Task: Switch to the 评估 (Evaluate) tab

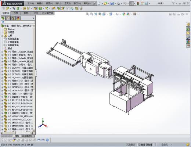Action: coord(36,13)
